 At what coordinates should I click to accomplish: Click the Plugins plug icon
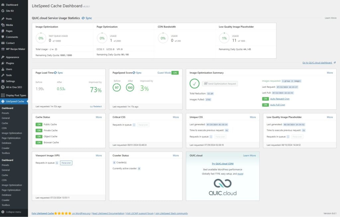[3, 63]
